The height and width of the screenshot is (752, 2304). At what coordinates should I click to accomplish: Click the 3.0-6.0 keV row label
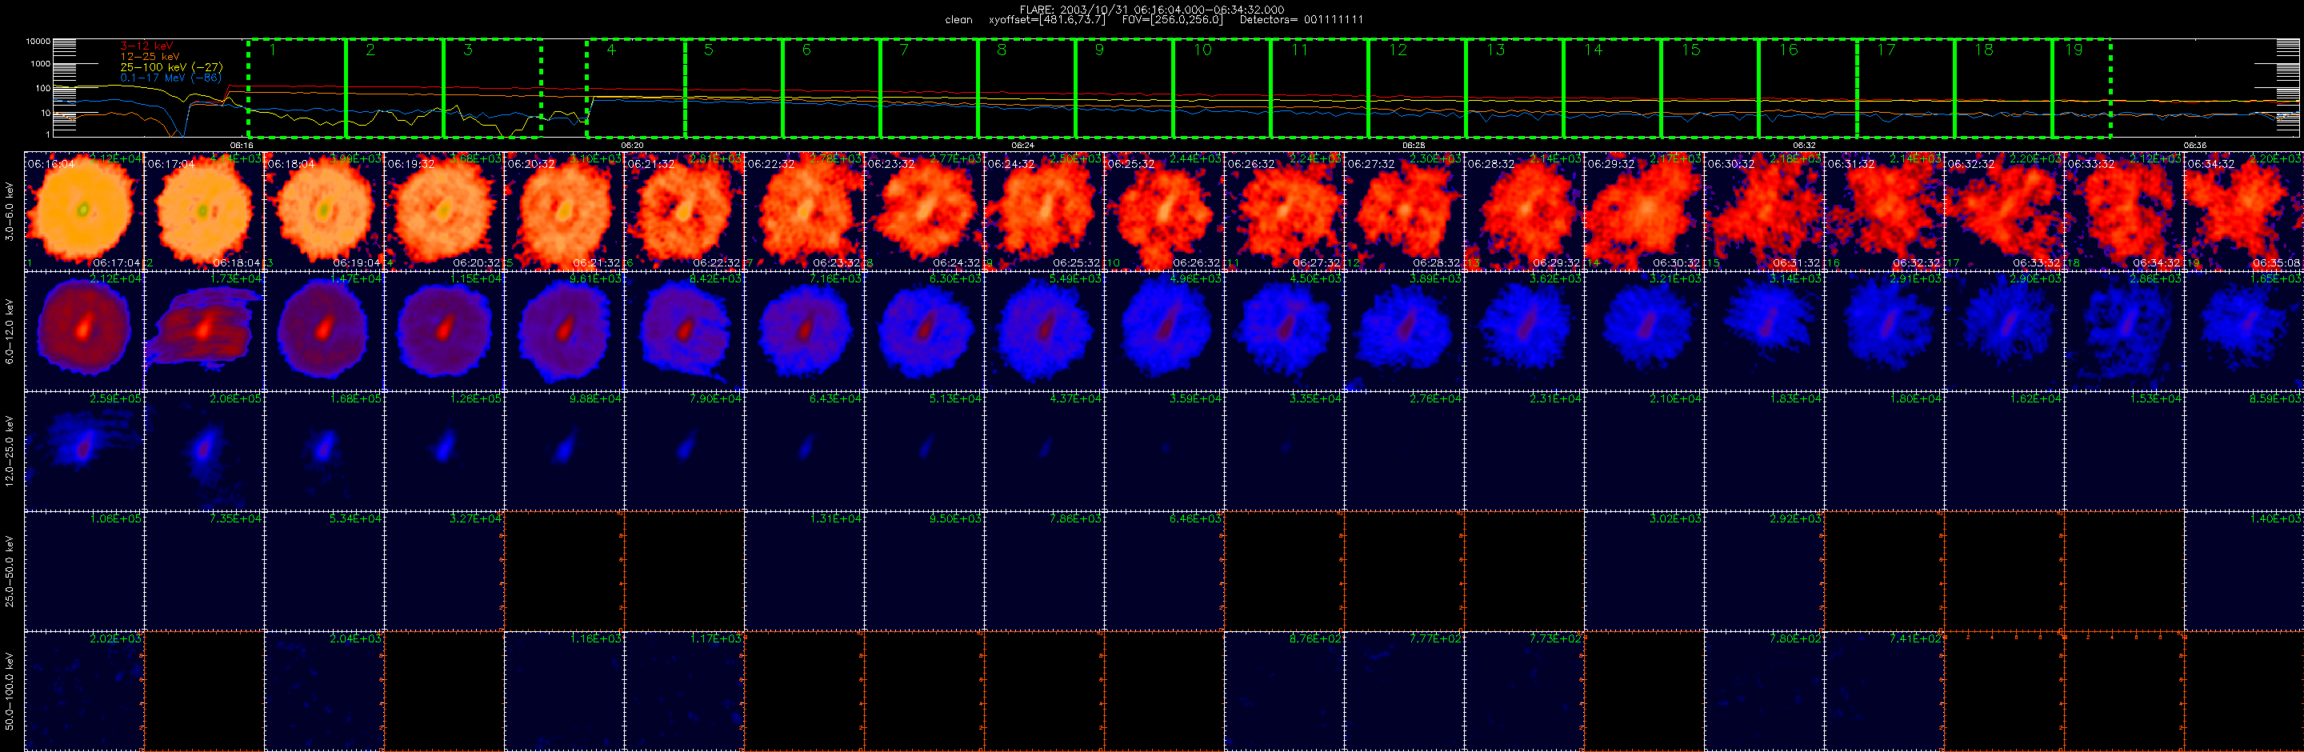(x=10, y=211)
